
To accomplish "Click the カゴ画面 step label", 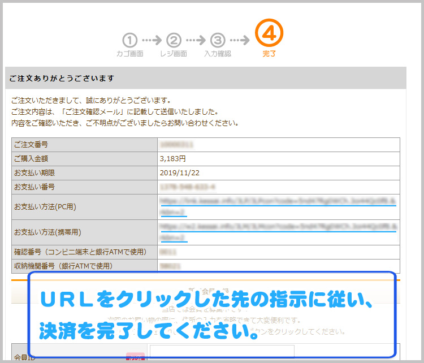I will (x=130, y=54).
